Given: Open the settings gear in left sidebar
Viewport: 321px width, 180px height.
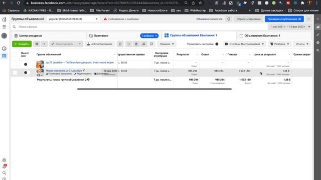Looking at the screenshot, I should 4,160.
